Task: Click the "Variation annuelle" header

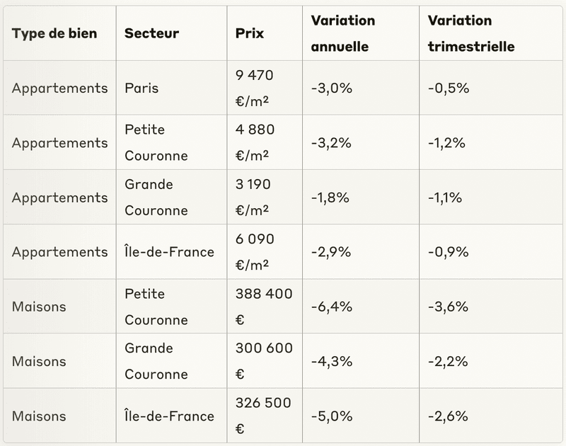Action: pyautogui.click(x=343, y=33)
